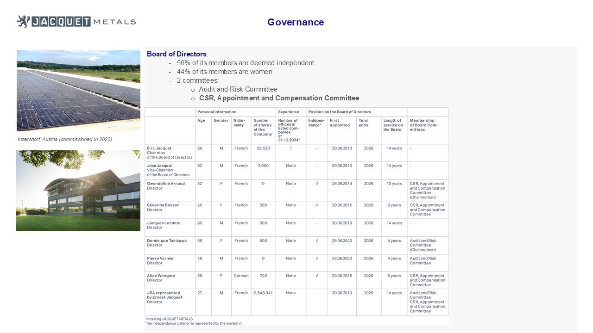Image resolution: width=593 pixels, height=333 pixels.
Task: Click the Gender column header
Action: (221, 121)
